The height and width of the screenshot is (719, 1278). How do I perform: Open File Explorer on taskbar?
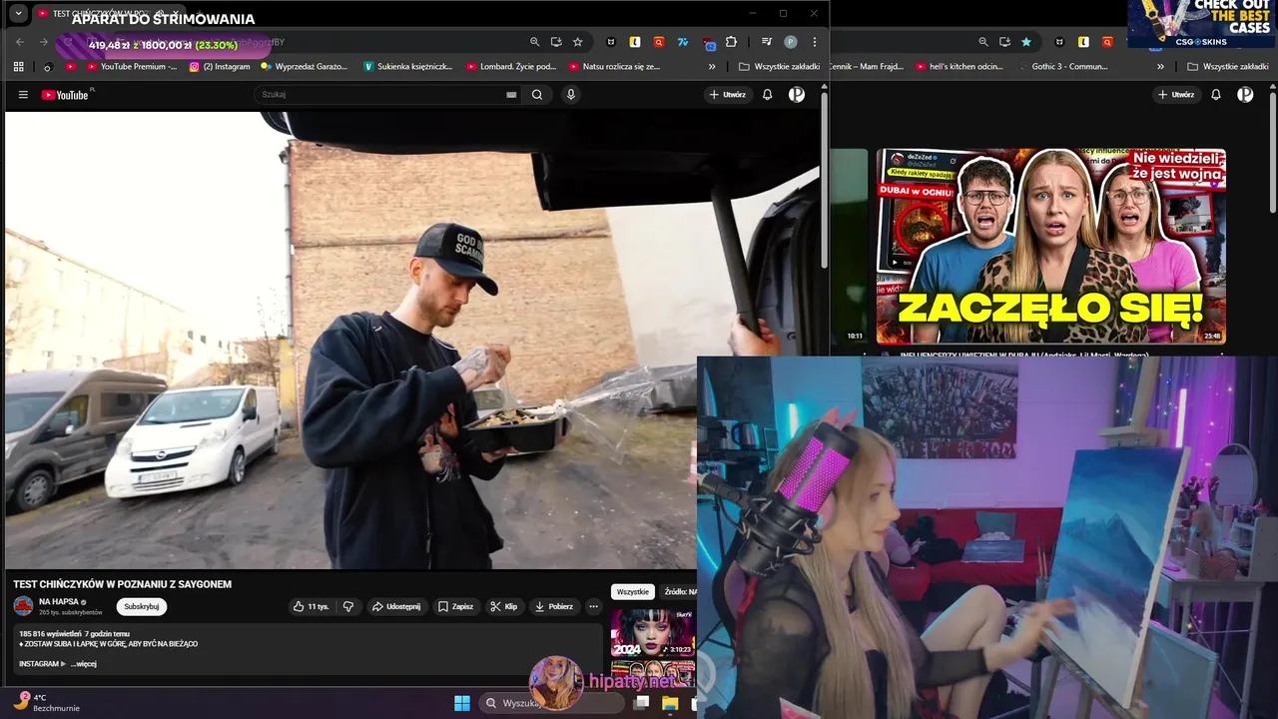(x=670, y=703)
